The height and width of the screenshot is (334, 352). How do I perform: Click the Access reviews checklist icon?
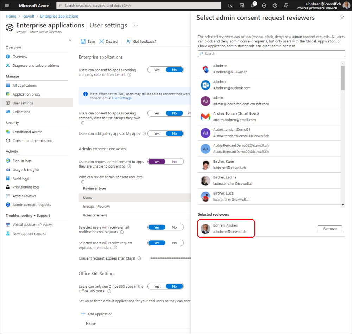(x=8, y=196)
